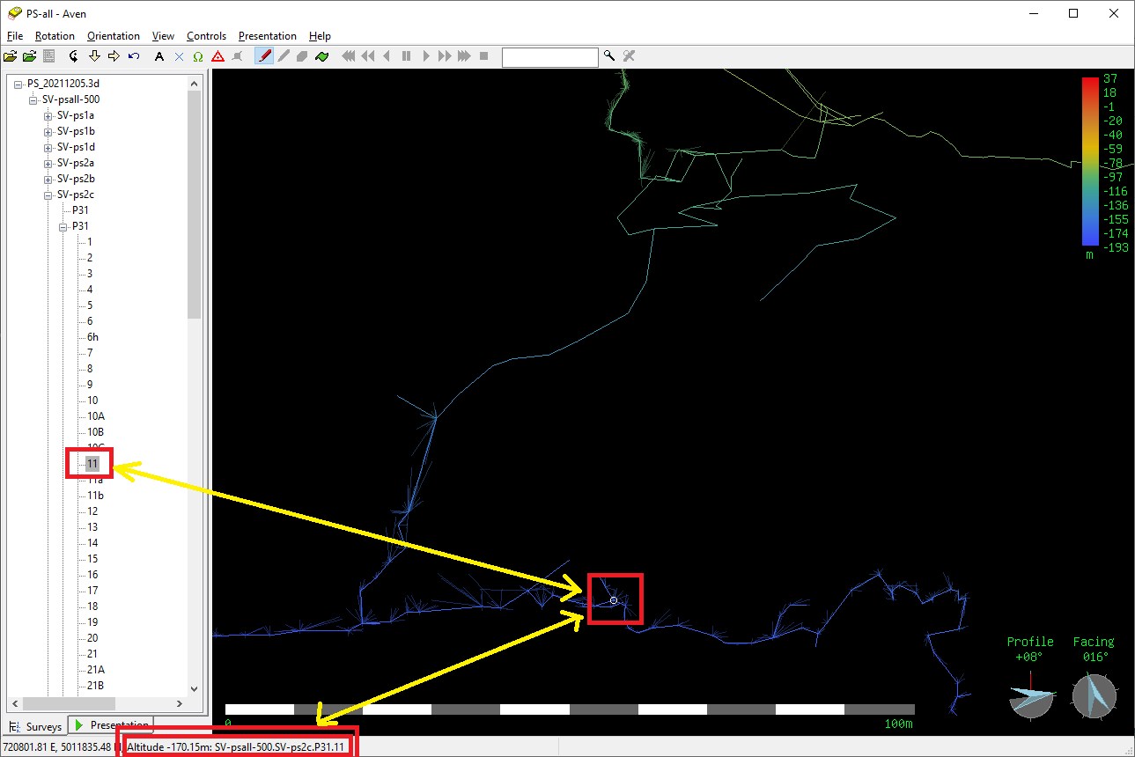Viewport: 1135px width, 757px height.
Task: Switch to Elevation view using right-arrow icon
Action: point(114,56)
